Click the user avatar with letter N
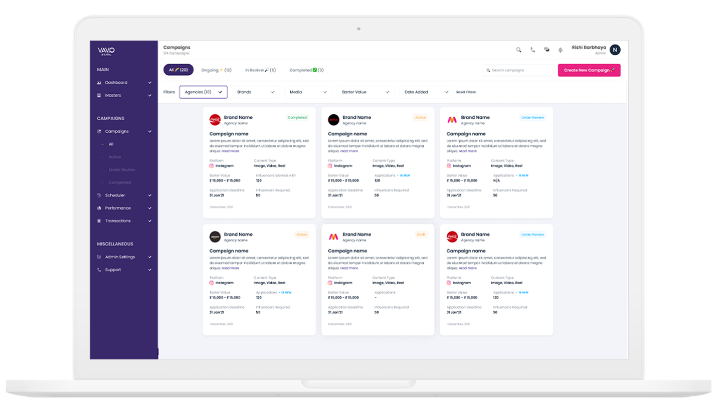The height and width of the screenshot is (411, 718). tap(615, 50)
